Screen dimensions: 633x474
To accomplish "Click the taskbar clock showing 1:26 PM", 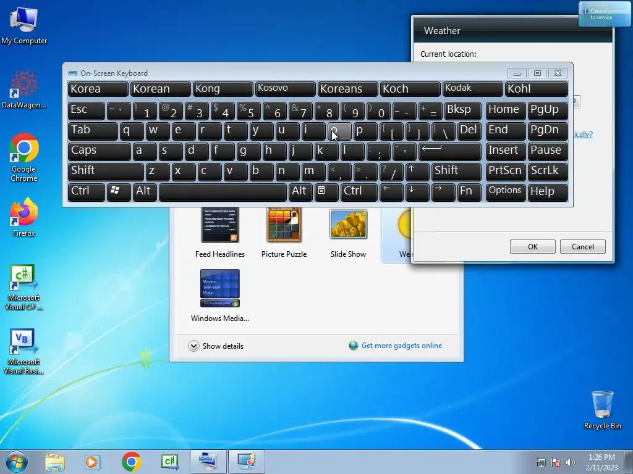I will pyautogui.click(x=601, y=462).
